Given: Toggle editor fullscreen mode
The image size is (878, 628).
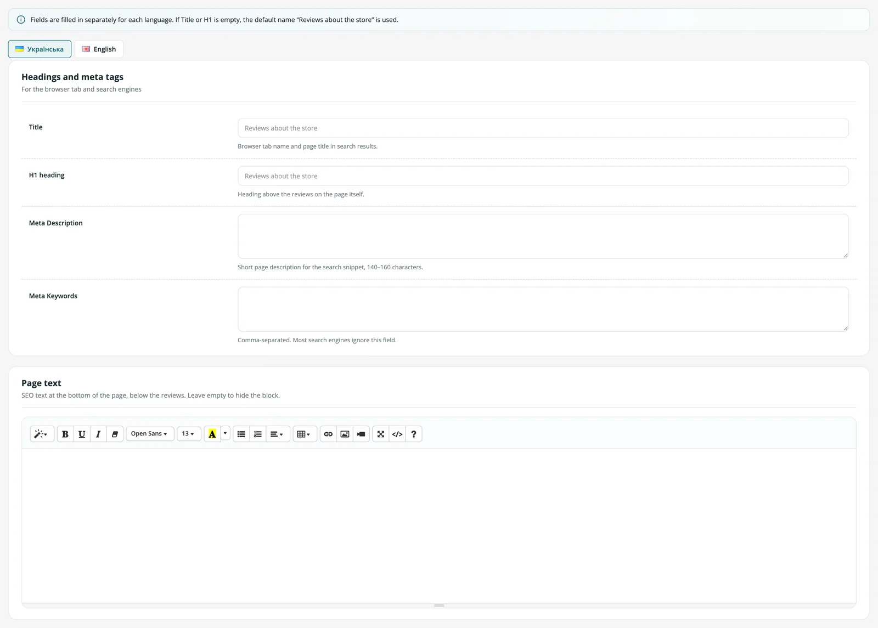Looking at the screenshot, I should coord(381,434).
